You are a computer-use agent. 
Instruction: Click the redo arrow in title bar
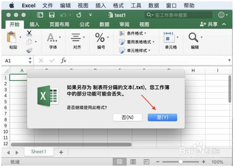tap(79, 15)
